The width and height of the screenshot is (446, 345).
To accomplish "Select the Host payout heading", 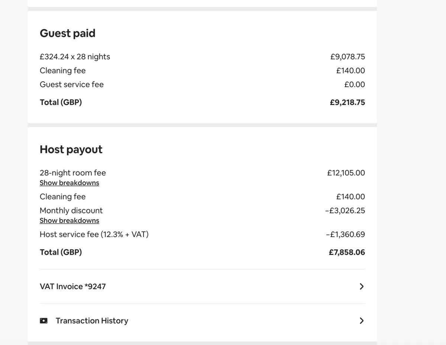I will tap(71, 149).
